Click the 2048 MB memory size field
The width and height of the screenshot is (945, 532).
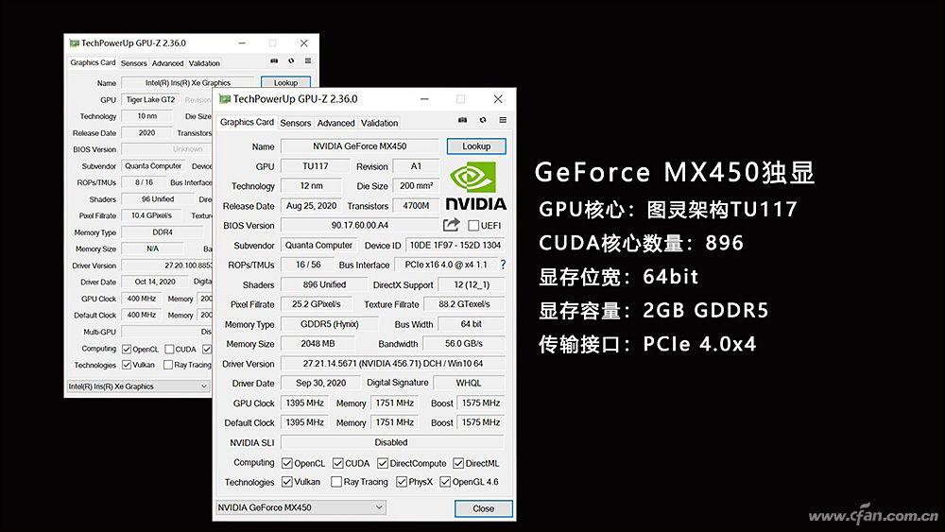[318, 343]
